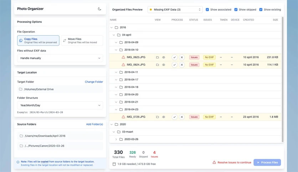
Task: Toggle the Show associated checkbox
Action: tap(207, 10)
